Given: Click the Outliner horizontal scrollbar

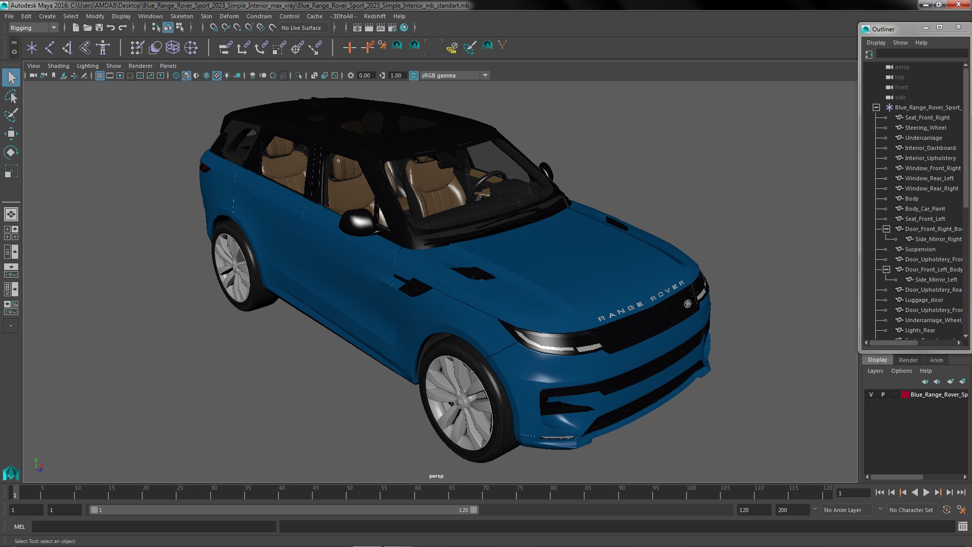Looking at the screenshot, I should click(894, 343).
